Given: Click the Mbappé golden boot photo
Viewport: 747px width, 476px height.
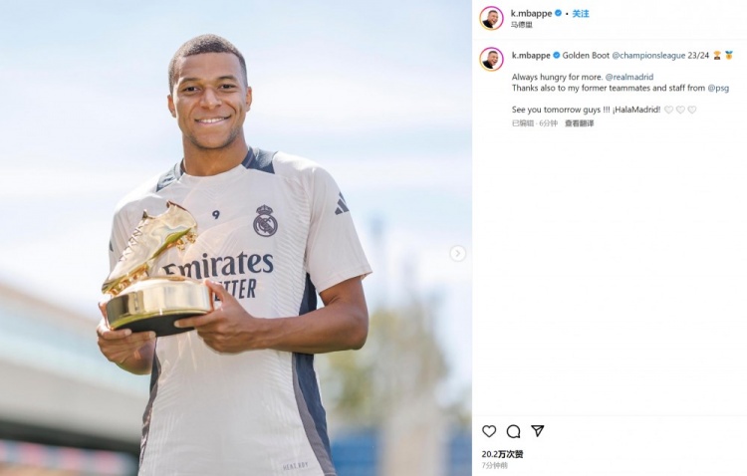Looking at the screenshot, I should (236, 238).
